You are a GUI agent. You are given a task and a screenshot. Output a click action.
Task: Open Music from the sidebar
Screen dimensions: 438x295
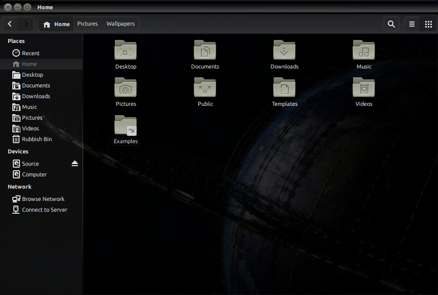coord(41,107)
